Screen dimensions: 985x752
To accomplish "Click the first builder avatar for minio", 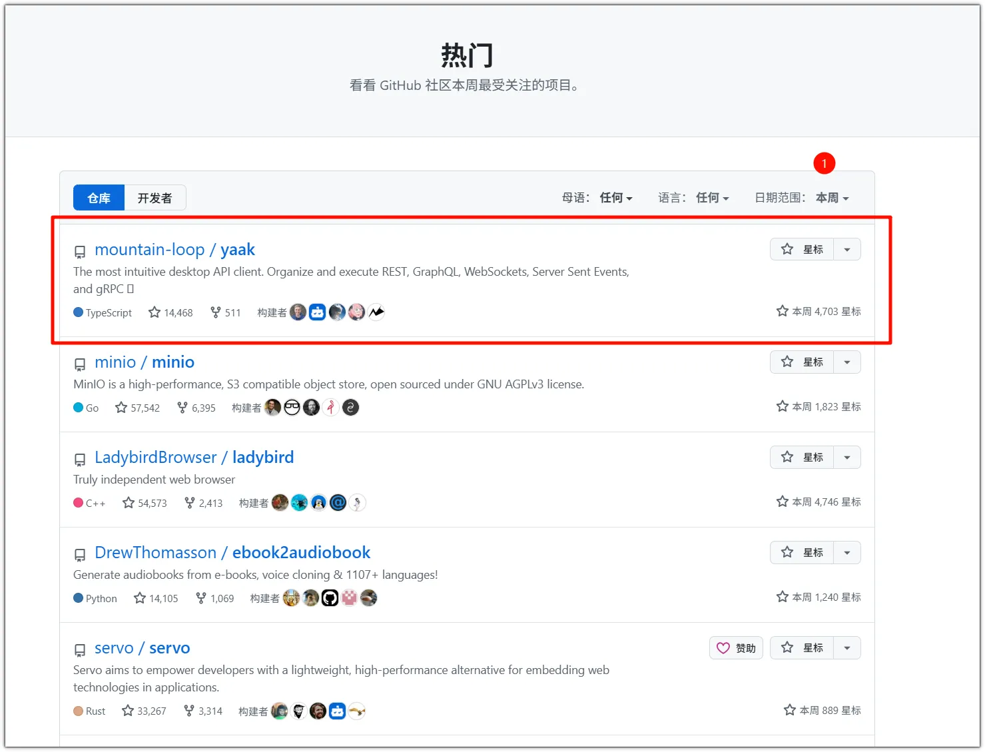I will (272, 407).
